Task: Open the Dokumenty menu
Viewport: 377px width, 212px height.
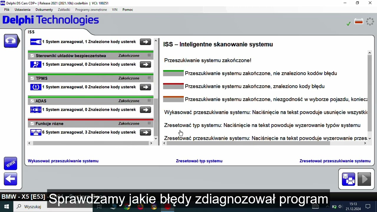Action: 44,10
